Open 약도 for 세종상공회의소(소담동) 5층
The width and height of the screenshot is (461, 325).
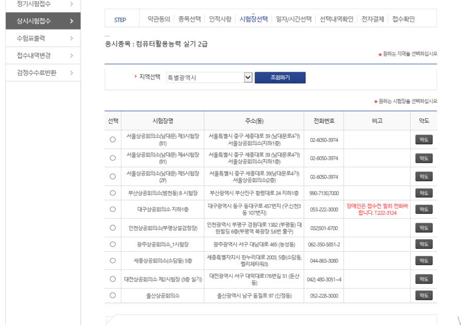pos(424,261)
